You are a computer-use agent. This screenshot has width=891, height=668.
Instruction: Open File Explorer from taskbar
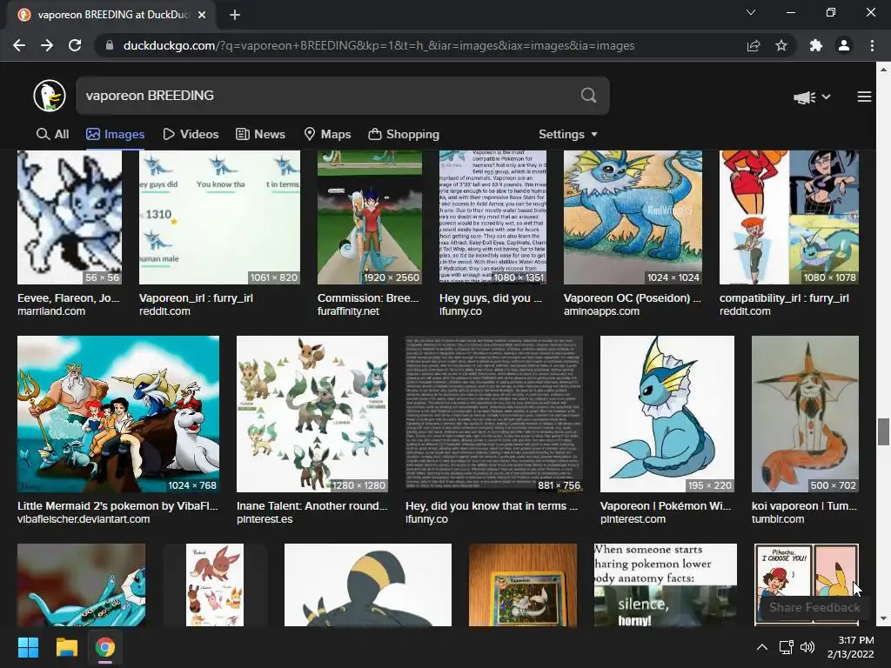tap(66, 647)
